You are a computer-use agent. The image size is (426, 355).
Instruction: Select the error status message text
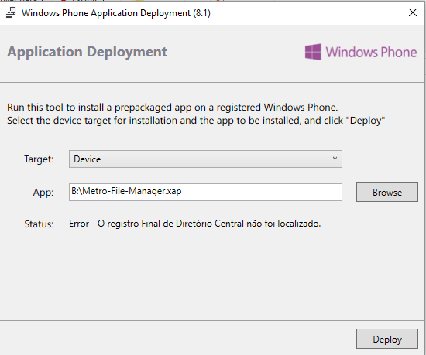[194, 224]
